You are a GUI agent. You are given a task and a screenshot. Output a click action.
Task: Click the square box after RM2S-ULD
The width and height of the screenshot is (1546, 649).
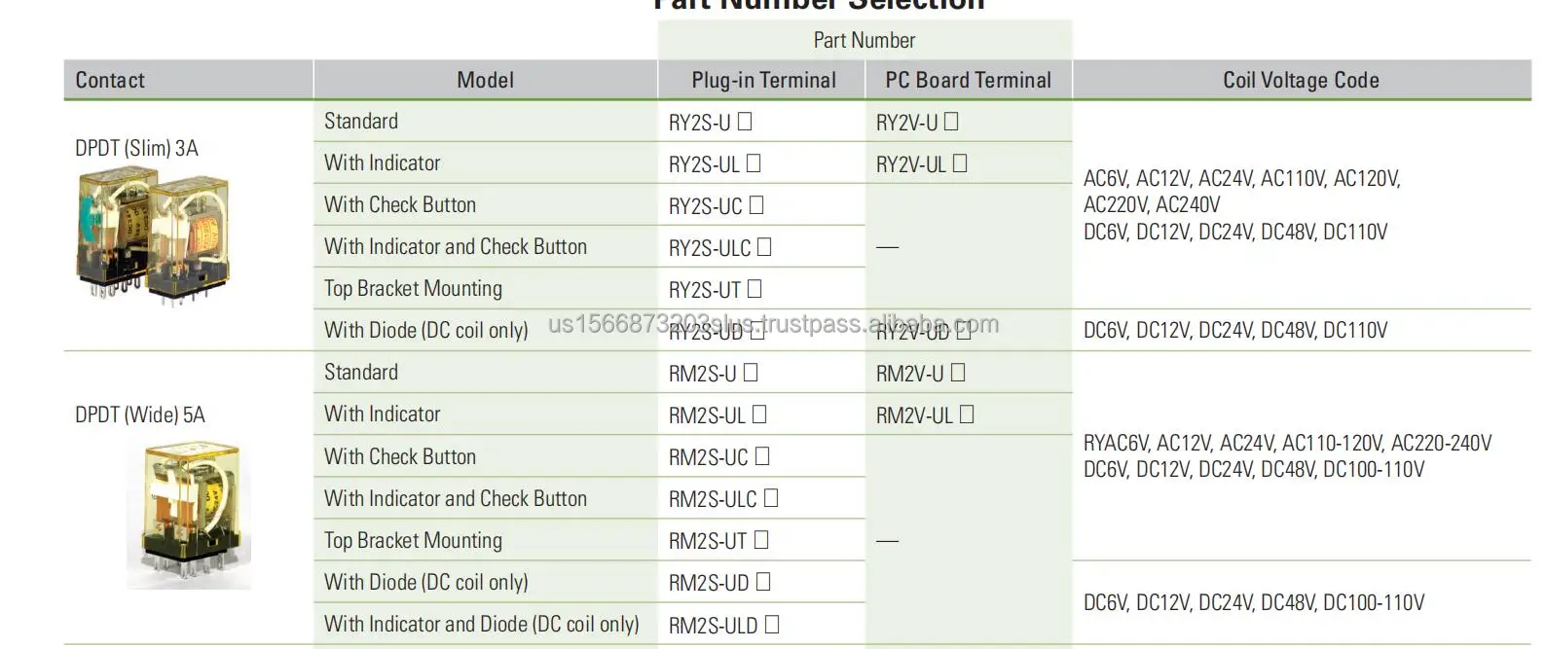772,625
